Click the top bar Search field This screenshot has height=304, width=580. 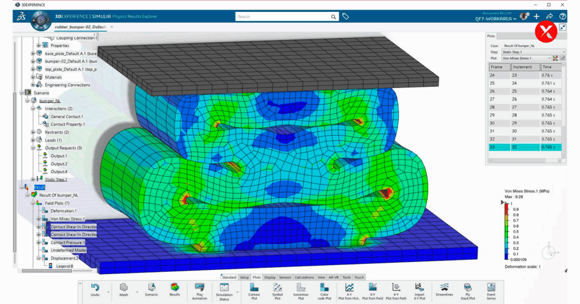(x=287, y=17)
